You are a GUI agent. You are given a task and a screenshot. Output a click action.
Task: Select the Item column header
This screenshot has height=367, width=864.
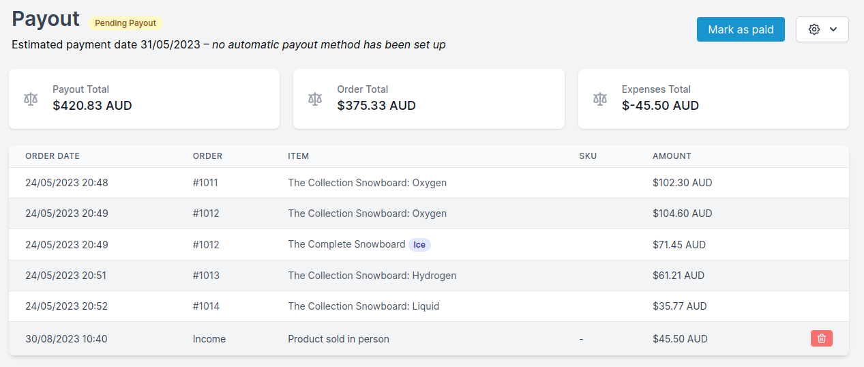pos(299,156)
